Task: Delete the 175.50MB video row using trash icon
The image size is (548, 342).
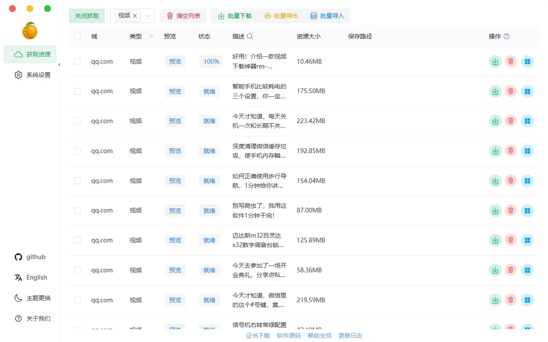Action: pyautogui.click(x=510, y=91)
